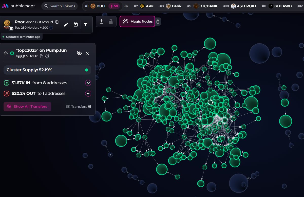Select the large green bubble at far right
Screen dimensions: 304x197
pos(286,121)
